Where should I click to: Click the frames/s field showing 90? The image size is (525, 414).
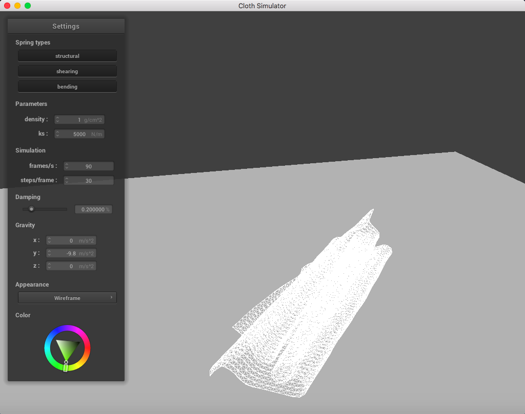click(x=89, y=166)
